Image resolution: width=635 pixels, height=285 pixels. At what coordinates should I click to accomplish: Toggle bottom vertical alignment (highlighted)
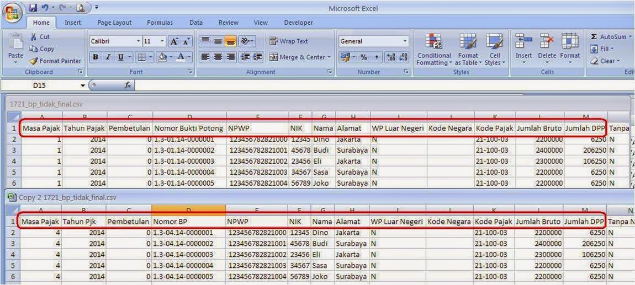pyautogui.click(x=230, y=41)
